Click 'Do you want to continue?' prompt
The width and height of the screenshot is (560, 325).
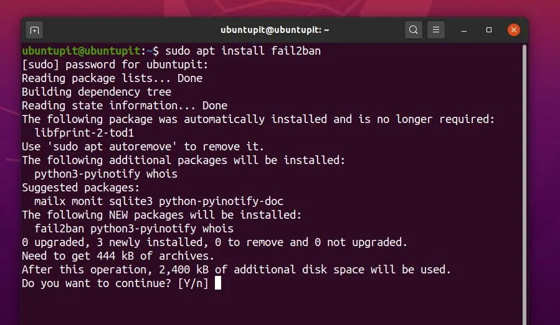click(97, 283)
